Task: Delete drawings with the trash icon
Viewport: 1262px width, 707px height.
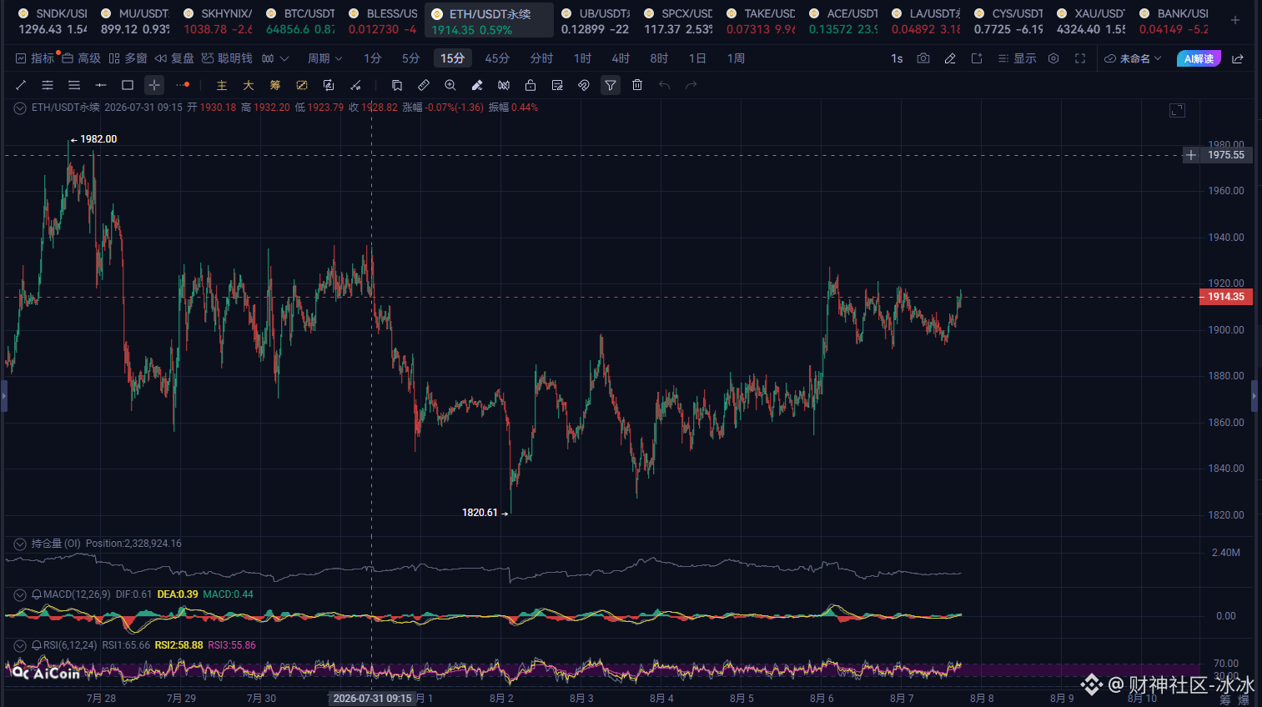Action: (637, 85)
